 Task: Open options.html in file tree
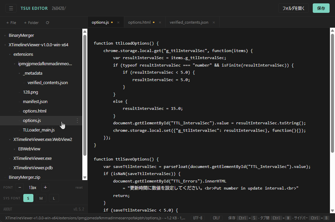point(34,111)
